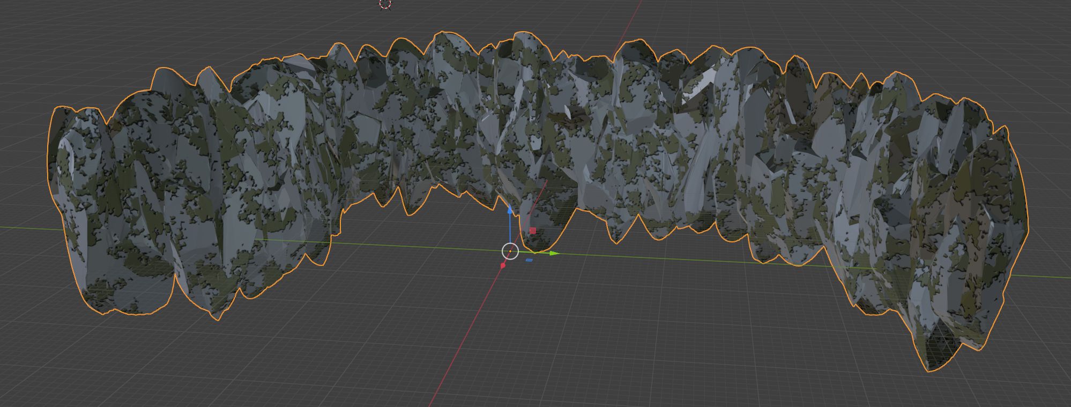Screen dimensions: 1071x407
Task: Click the red-white striped 3D cursor
Action: 385,4
